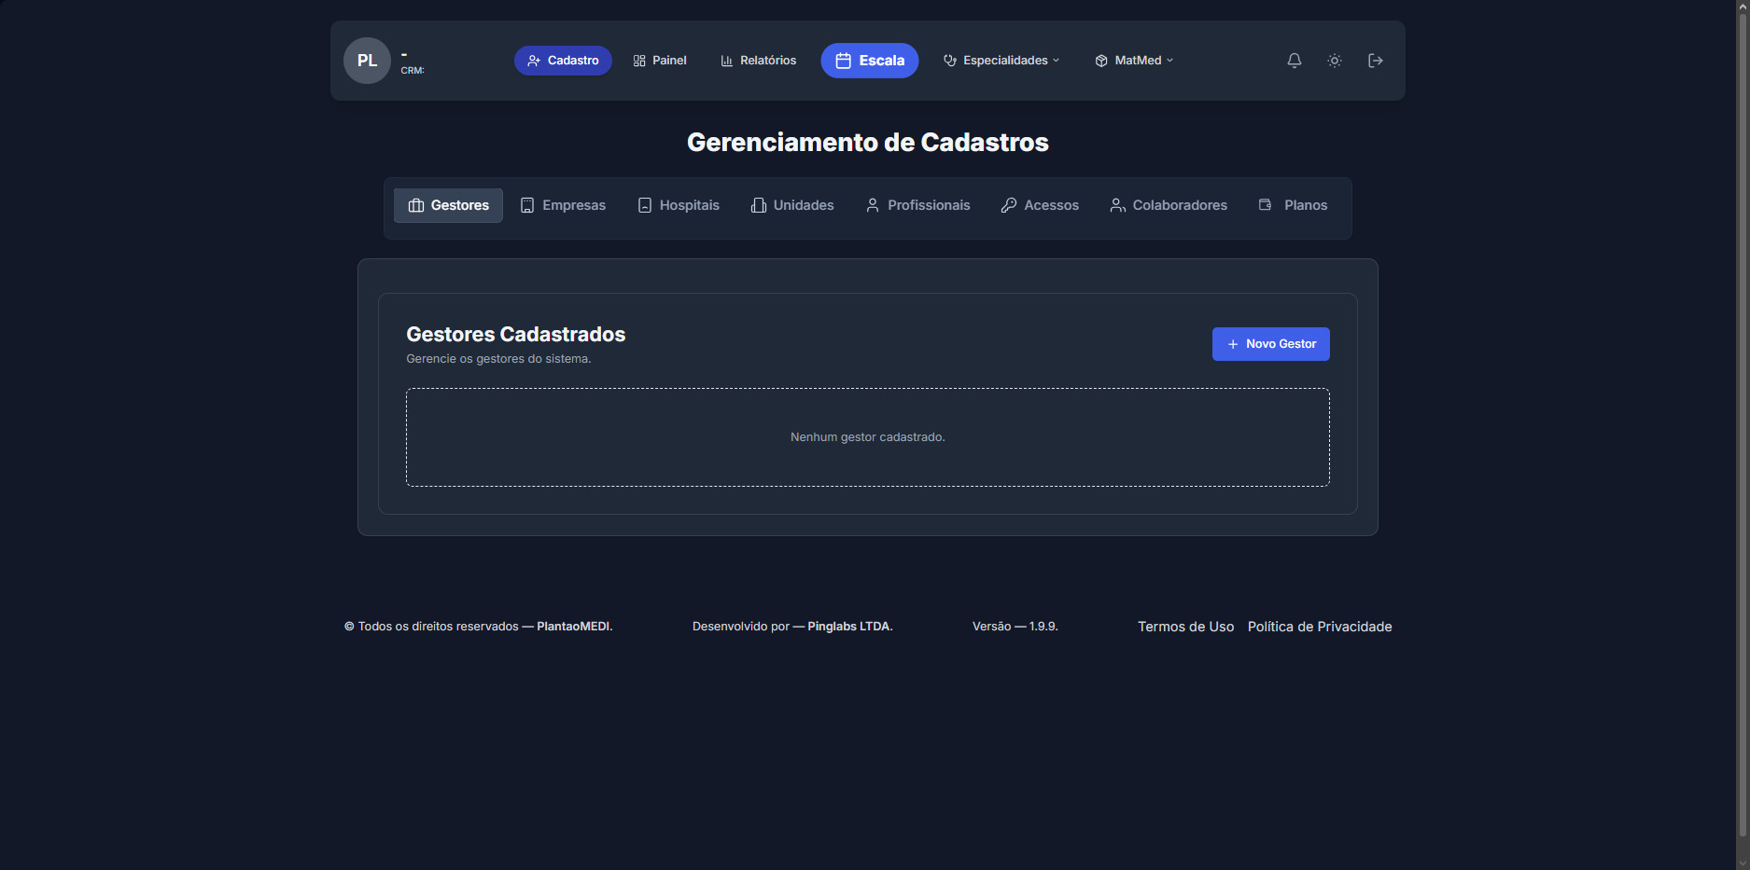The width and height of the screenshot is (1750, 870).
Task: Toggle the light/dark theme sun icon
Action: (x=1335, y=61)
